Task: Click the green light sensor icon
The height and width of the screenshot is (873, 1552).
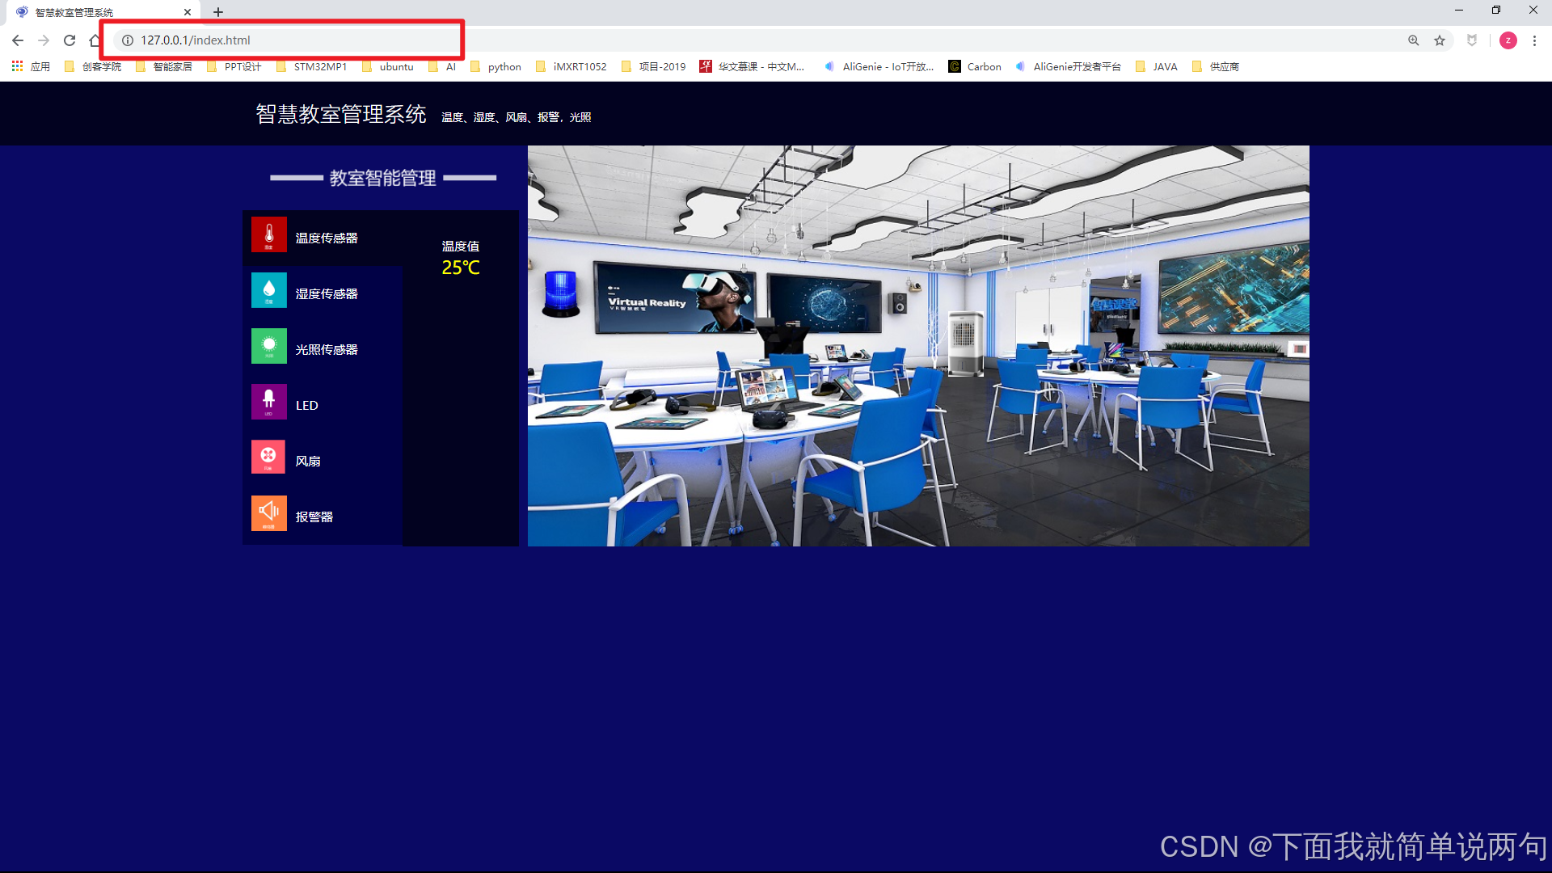Action: point(268,346)
